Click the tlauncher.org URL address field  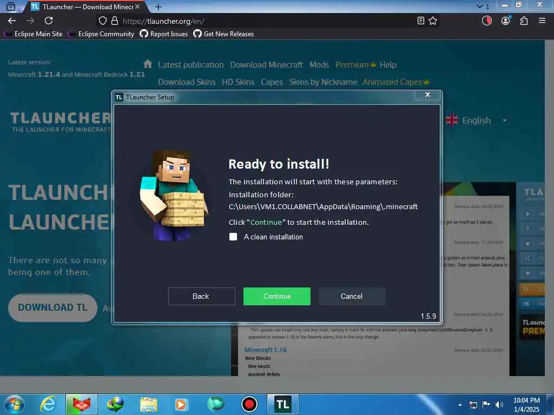pyautogui.click(x=268, y=21)
